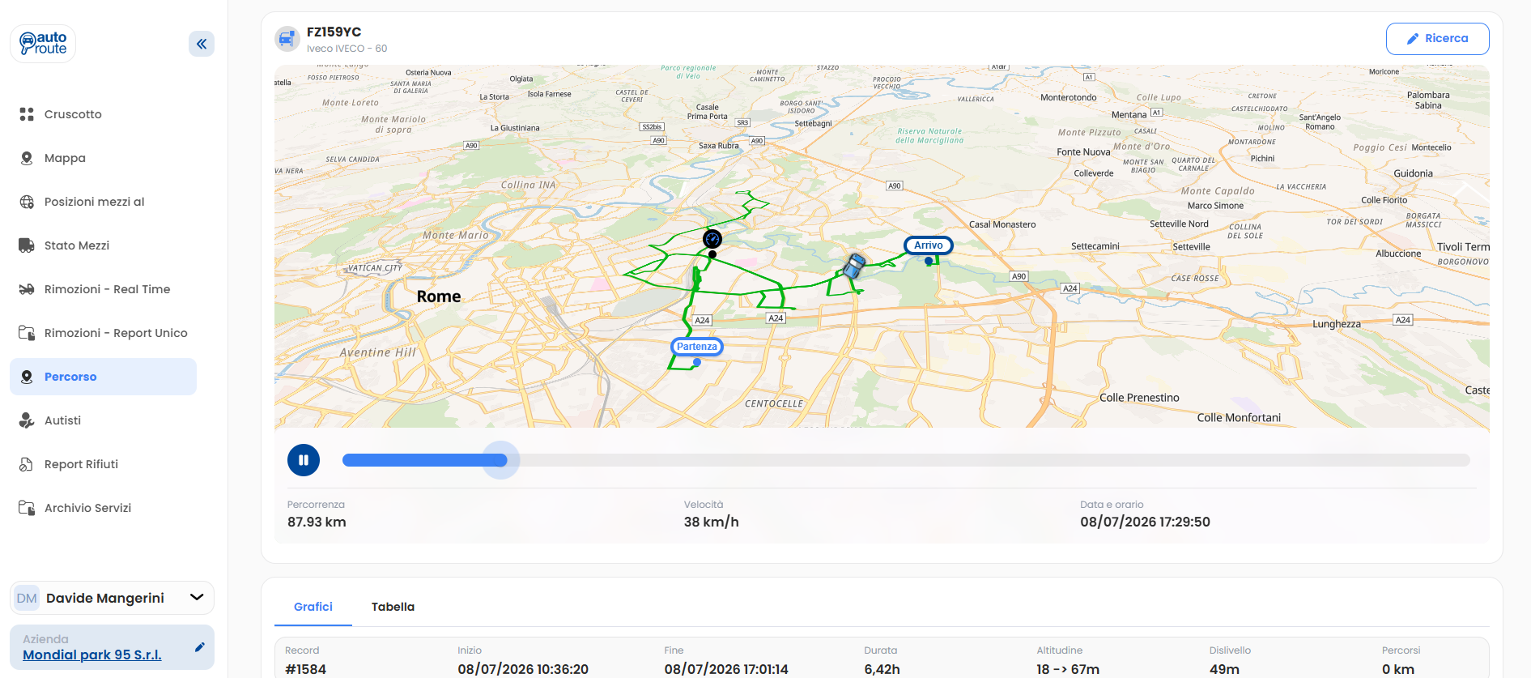Switch to the Tabella tab

(393, 607)
